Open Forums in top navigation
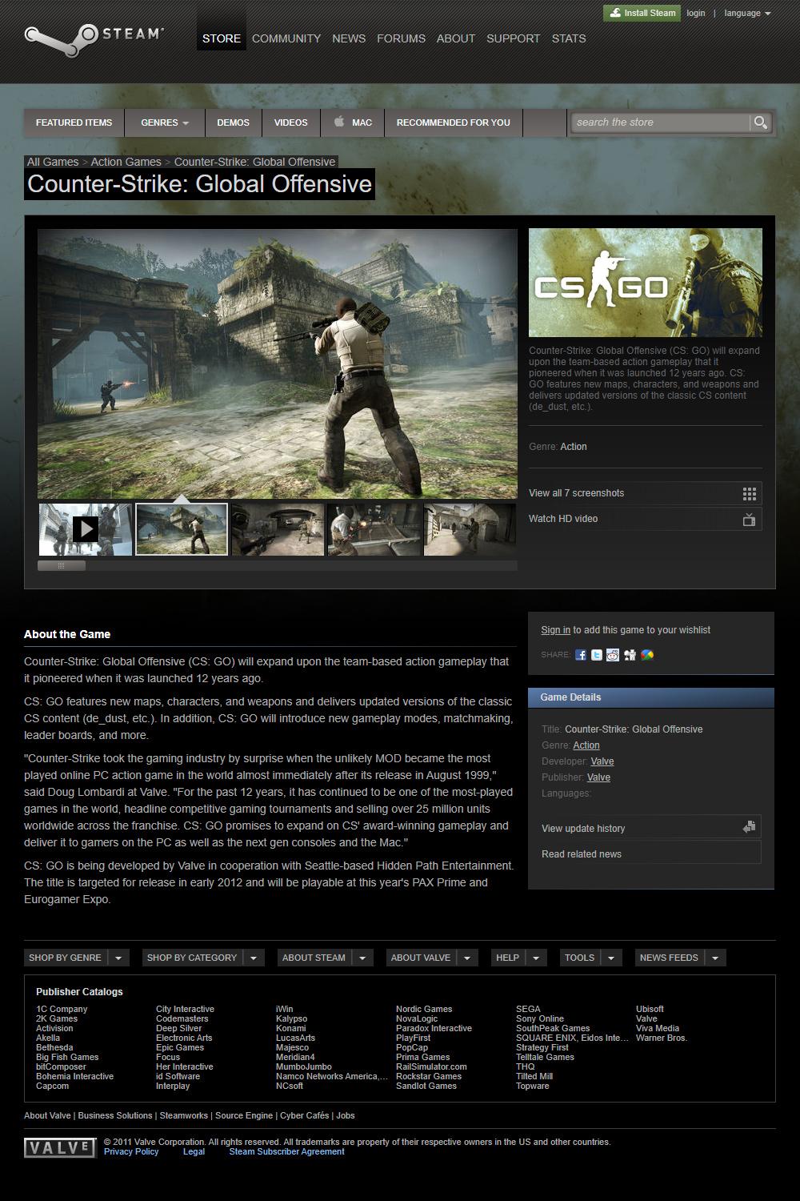The width and height of the screenshot is (800, 1201). click(401, 38)
